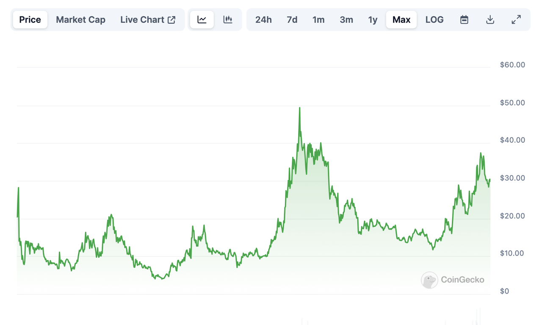Select the Max timeframe option

(x=401, y=19)
